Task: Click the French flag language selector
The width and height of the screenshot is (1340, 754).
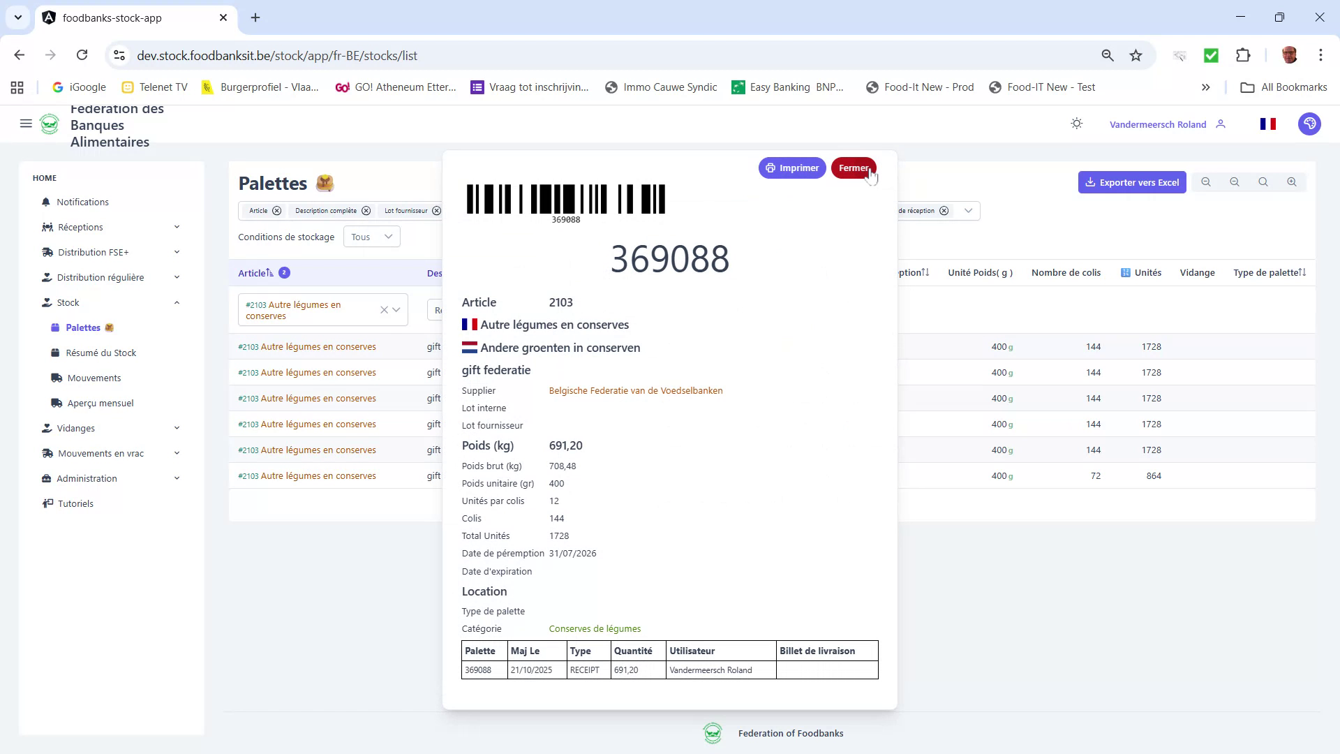Action: click(1268, 124)
